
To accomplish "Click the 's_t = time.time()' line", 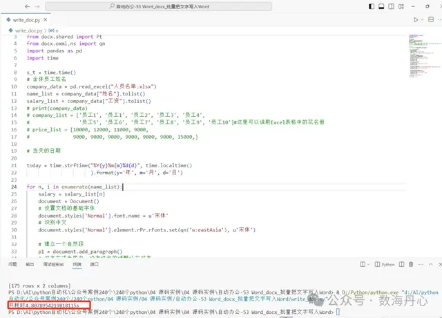I will [51, 73].
